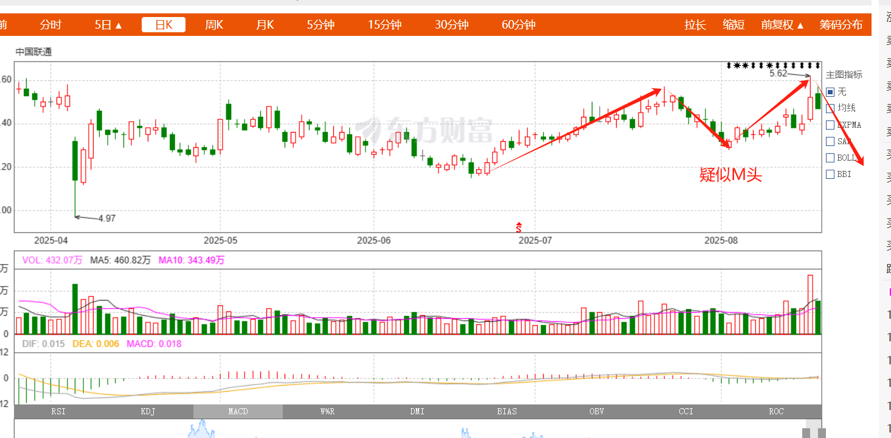Enable the BOLL bands checkbox

click(x=831, y=158)
